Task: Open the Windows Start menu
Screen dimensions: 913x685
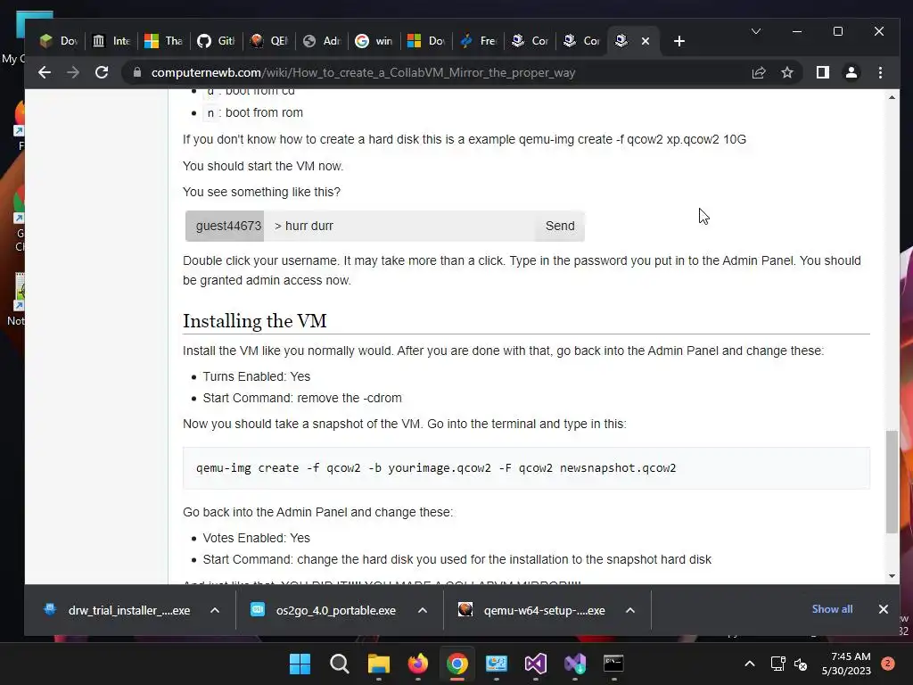Action: tap(300, 664)
